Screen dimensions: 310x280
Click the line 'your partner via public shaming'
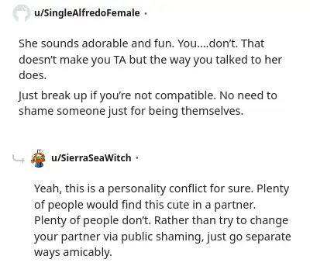point(163,237)
